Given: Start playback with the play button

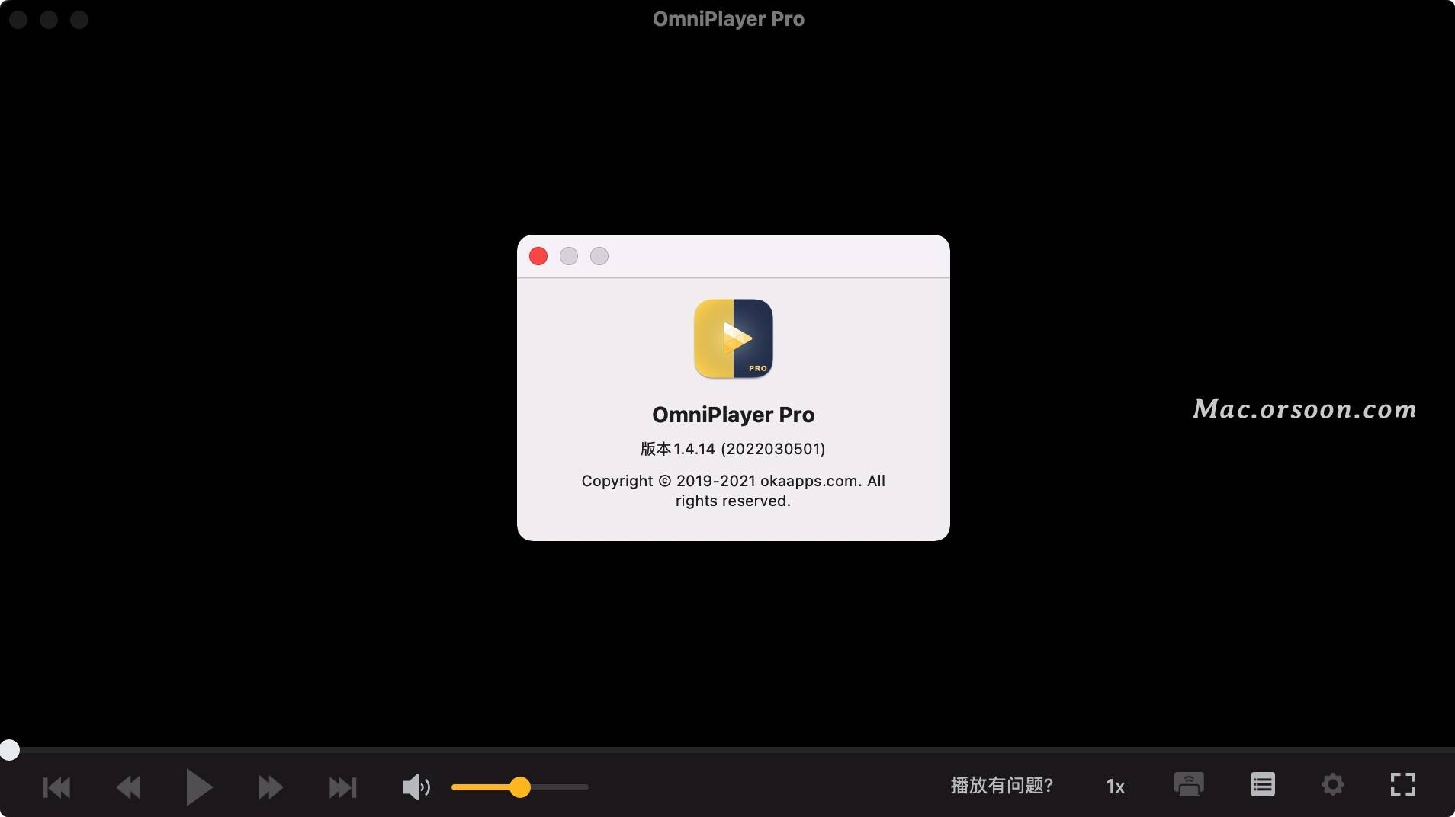Looking at the screenshot, I should [199, 787].
